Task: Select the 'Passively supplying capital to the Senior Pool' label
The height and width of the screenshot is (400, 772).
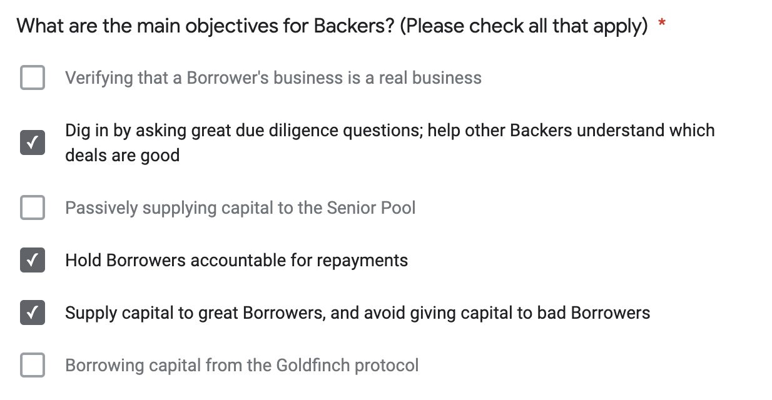Action: 240,208
